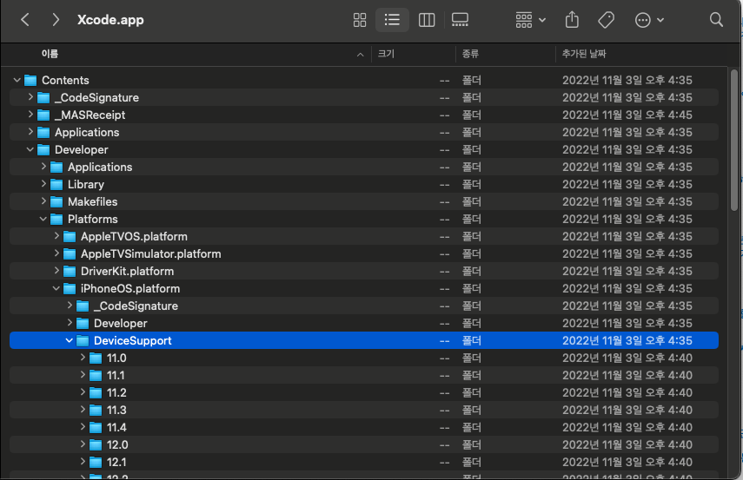Select the AppleTVSimulator.platform row name
This screenshot has width=743, height=480.
coord(150,253)
